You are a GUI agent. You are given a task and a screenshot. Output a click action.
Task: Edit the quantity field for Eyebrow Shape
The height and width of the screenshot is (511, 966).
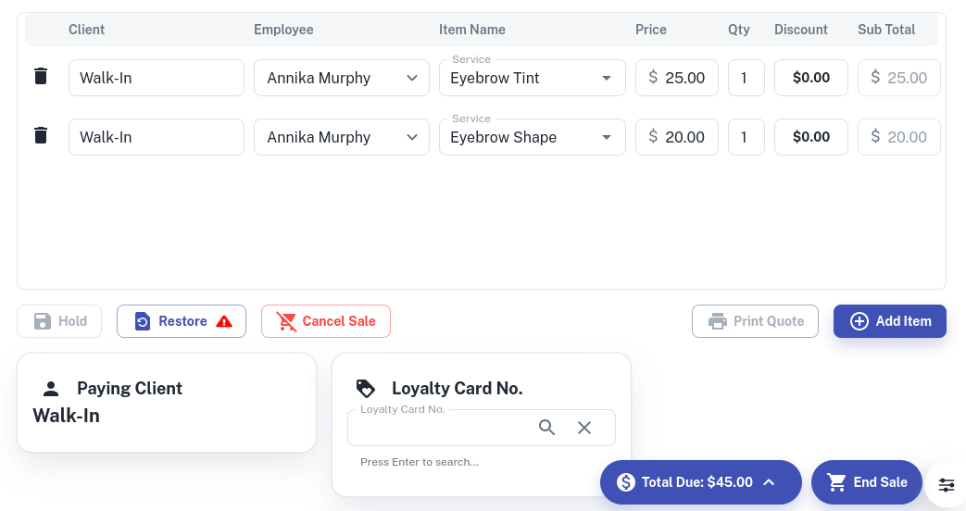pyautogui.click(x=746, y=137)
